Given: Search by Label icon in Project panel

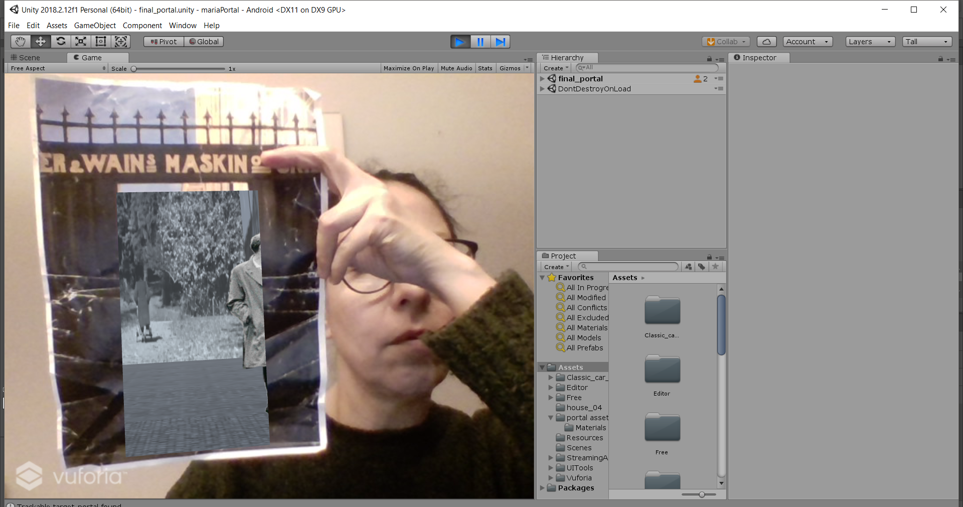Looking at the screenshot, I should click(702, 267).
